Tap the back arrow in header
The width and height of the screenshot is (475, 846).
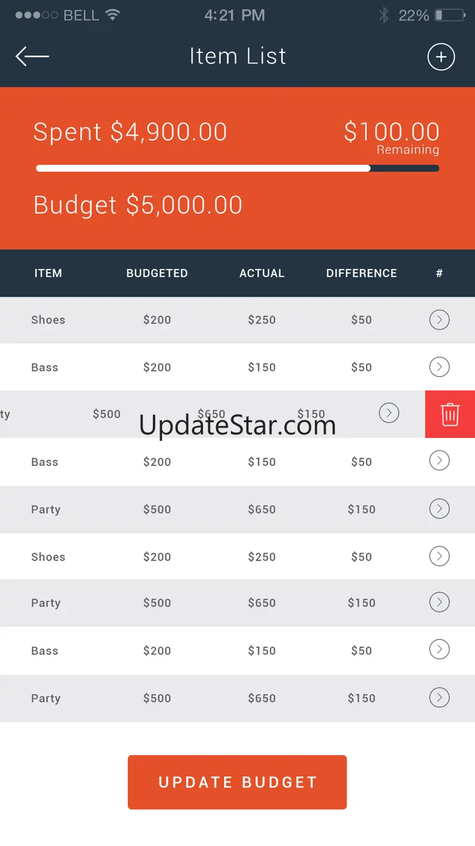(32, 57)
